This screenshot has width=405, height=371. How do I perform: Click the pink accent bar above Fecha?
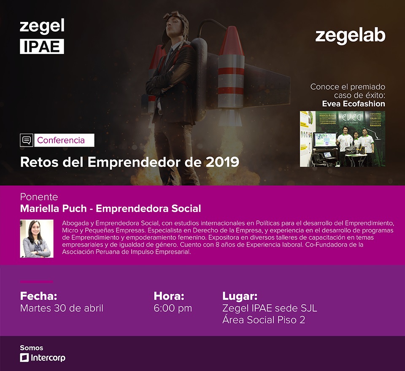[x=36, y=282]
